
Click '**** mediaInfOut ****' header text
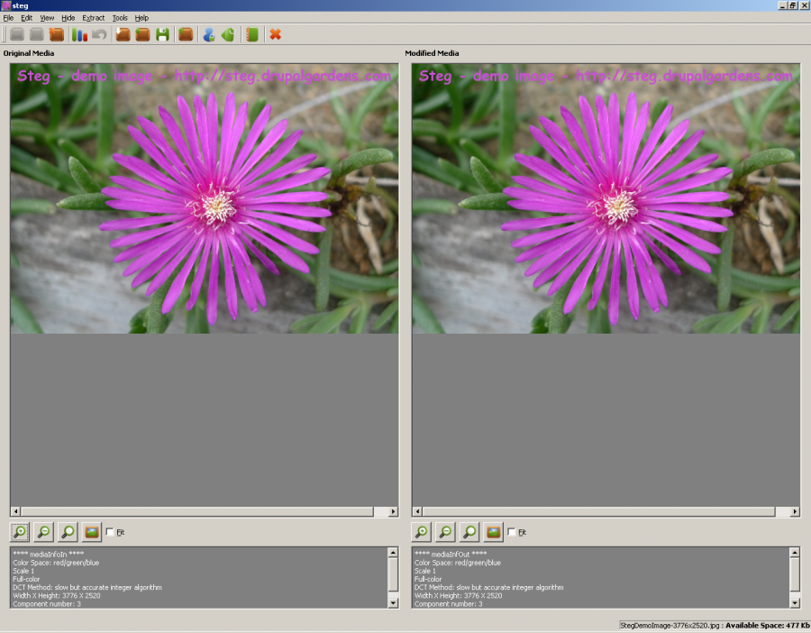pyautogui.click(x=450, y=554)
